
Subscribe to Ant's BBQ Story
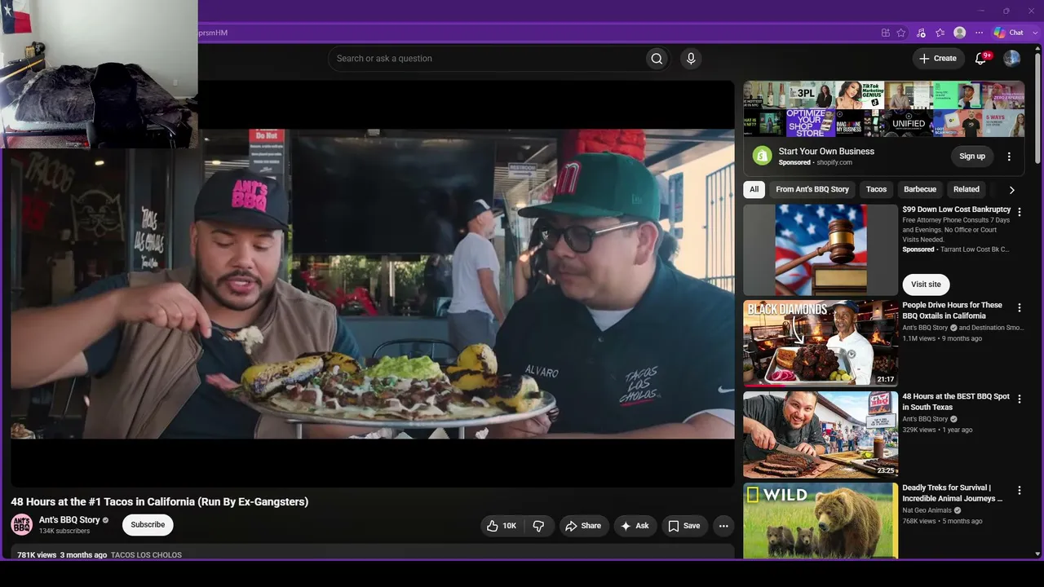click(x=148, y=525)
